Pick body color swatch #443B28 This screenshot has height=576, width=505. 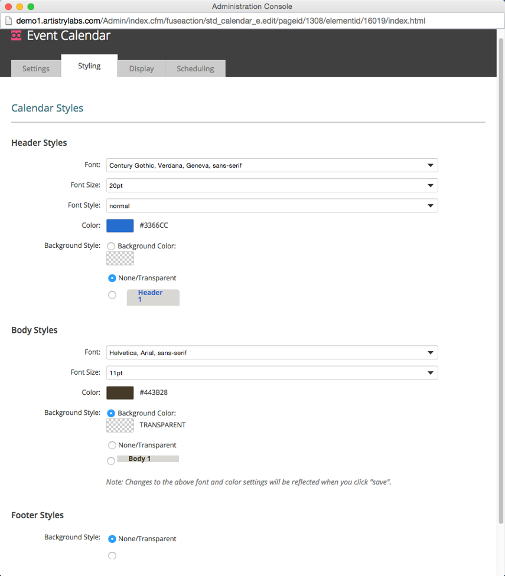click(x=120, y=392)
